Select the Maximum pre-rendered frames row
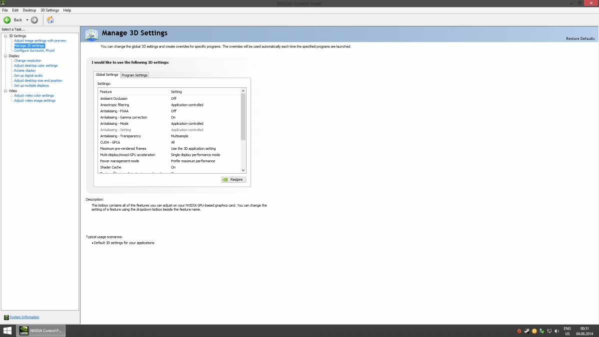Screen dimensions: 599x337 pos(170,148)
